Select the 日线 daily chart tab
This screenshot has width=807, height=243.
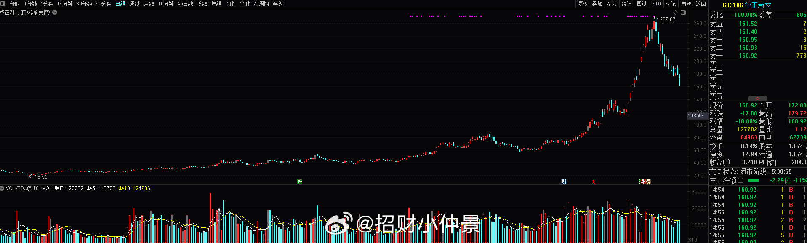tap(120, 4)
